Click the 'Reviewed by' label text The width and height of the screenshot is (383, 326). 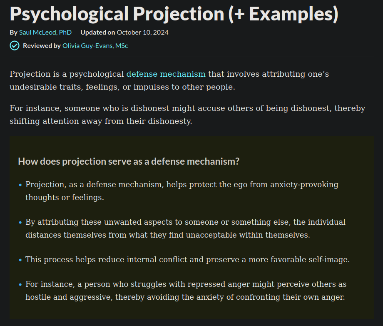coord(42,46)
